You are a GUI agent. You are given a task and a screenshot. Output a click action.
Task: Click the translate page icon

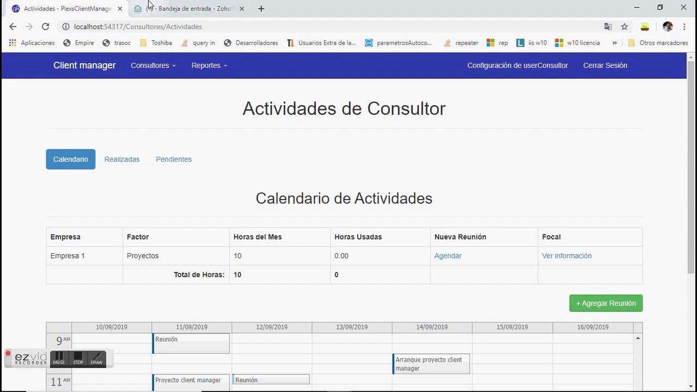(x=608, y=27)
